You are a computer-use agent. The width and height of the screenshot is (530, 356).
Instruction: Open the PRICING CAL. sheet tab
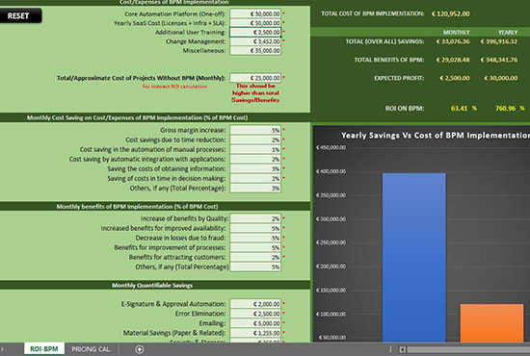(x=92, y=349)
